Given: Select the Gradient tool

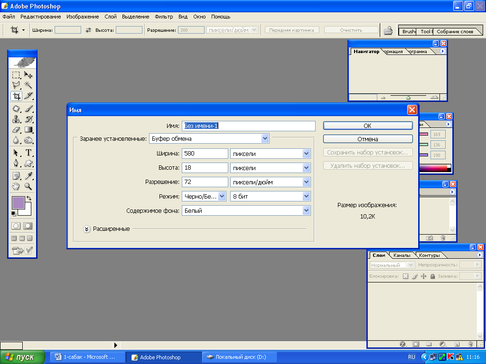Looking at the screenshot, I should (x=28, y=130).
